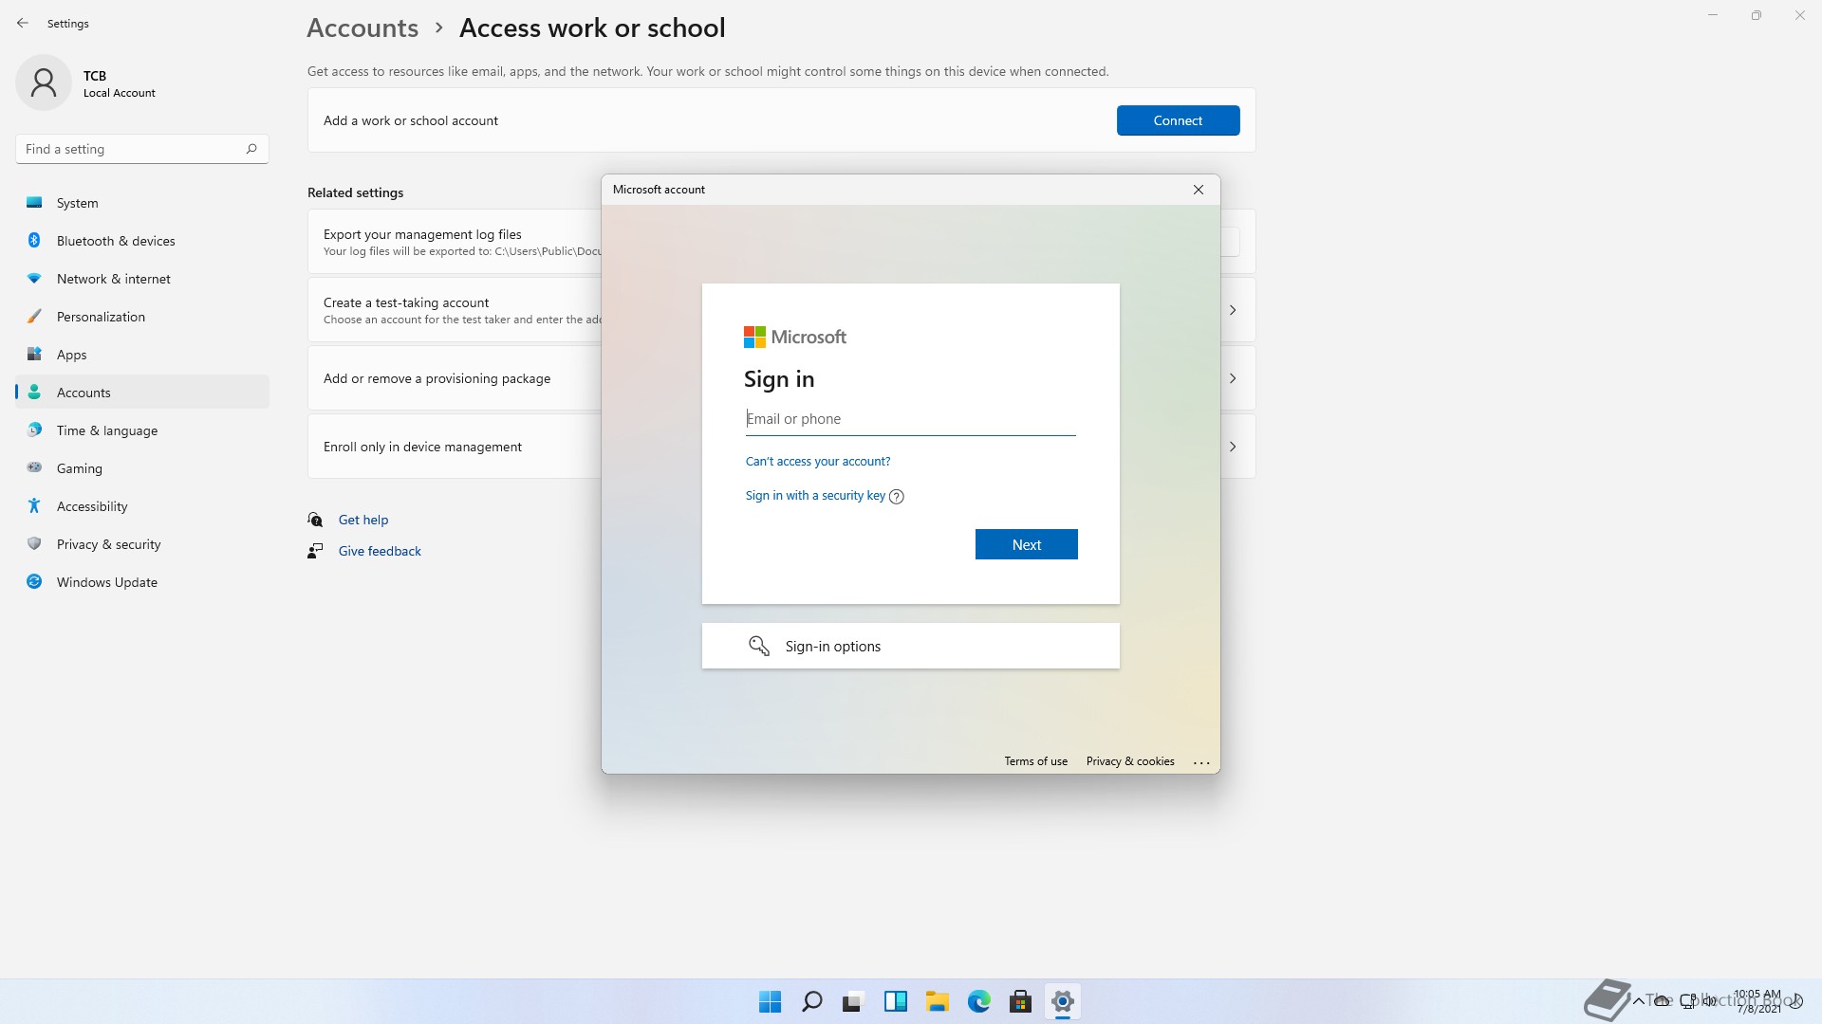Open the Windows Start menu

[771, 1001]
